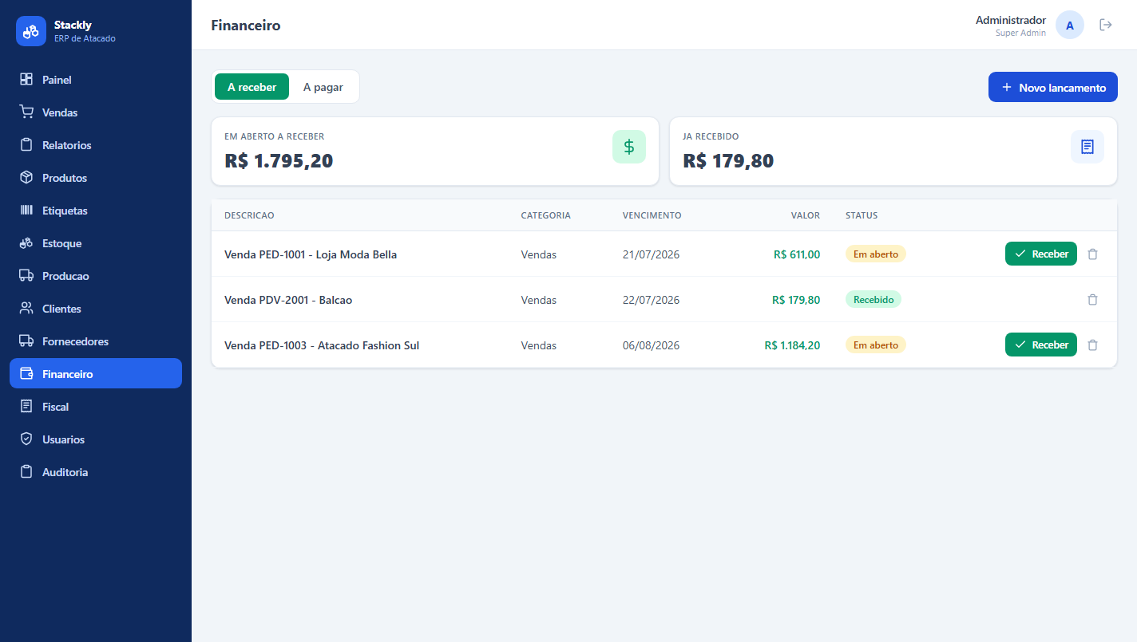Image resolution: width=1137 pixels, height=642 pixels.
Task: Click the VENCIMENTO column header
Action: click(652, 215)
